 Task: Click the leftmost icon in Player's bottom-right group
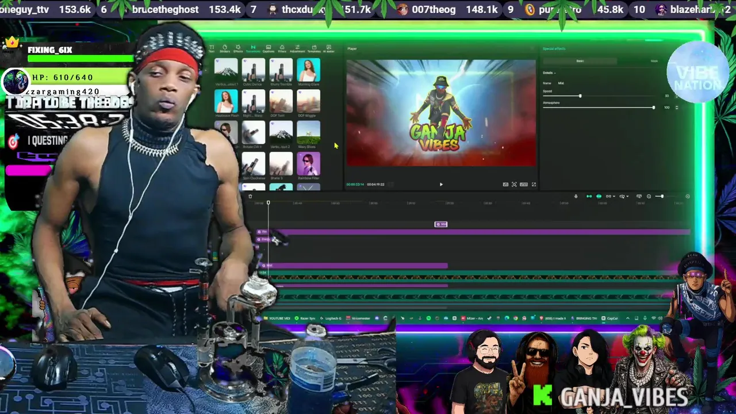tap(505, 184)
